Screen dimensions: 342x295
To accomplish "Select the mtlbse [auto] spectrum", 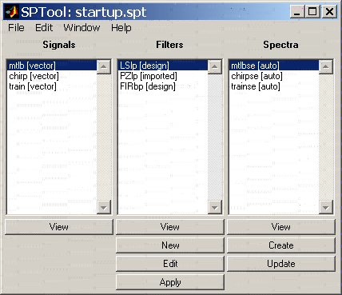I will point(274,66).
